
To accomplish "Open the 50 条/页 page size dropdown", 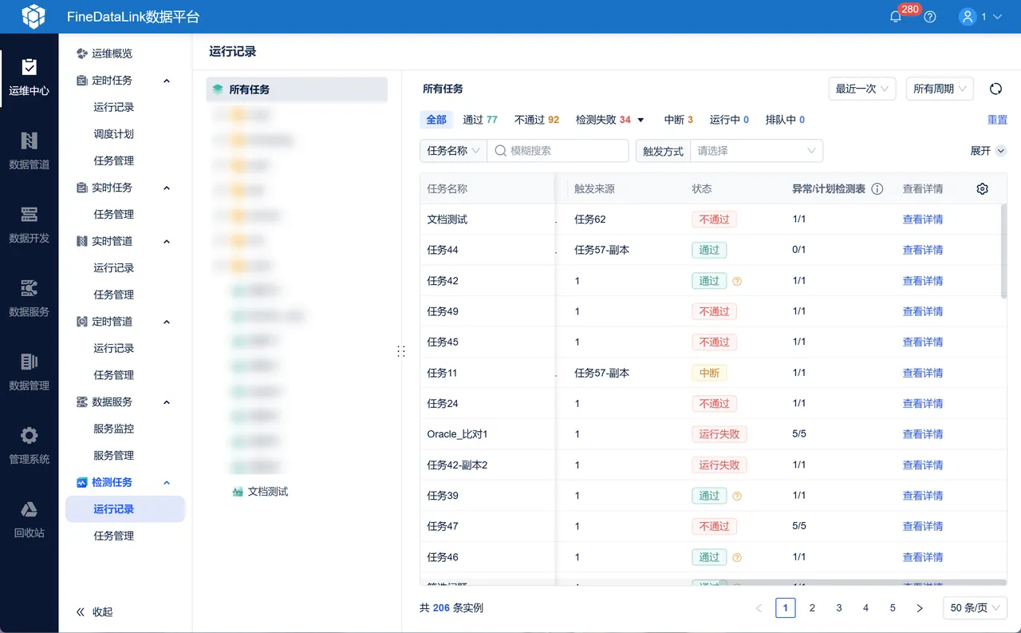I will point(975,608).
